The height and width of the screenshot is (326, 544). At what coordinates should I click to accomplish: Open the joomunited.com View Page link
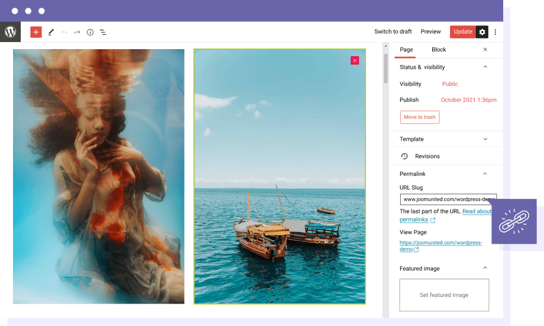pyautogui.click(x=441, y=243)
